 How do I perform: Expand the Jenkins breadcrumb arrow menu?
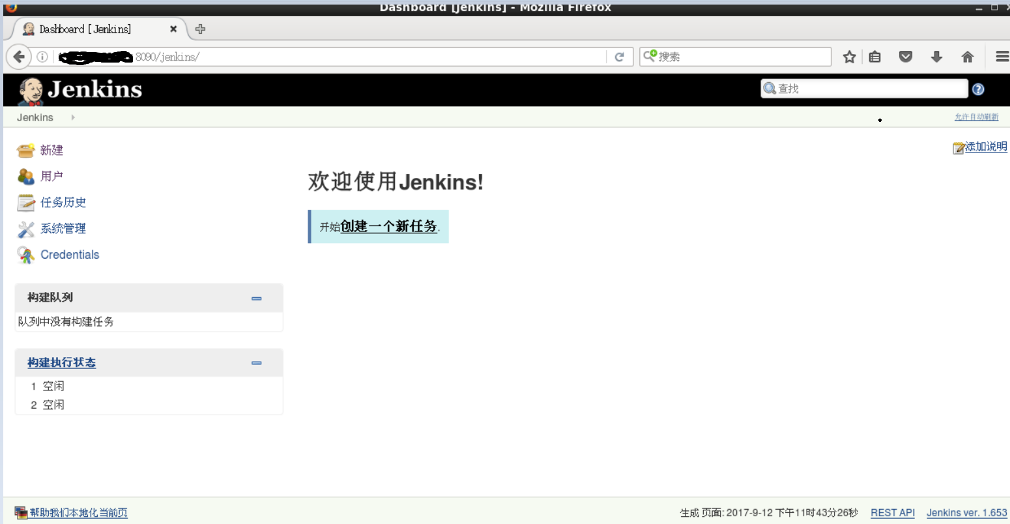point(73,117)
